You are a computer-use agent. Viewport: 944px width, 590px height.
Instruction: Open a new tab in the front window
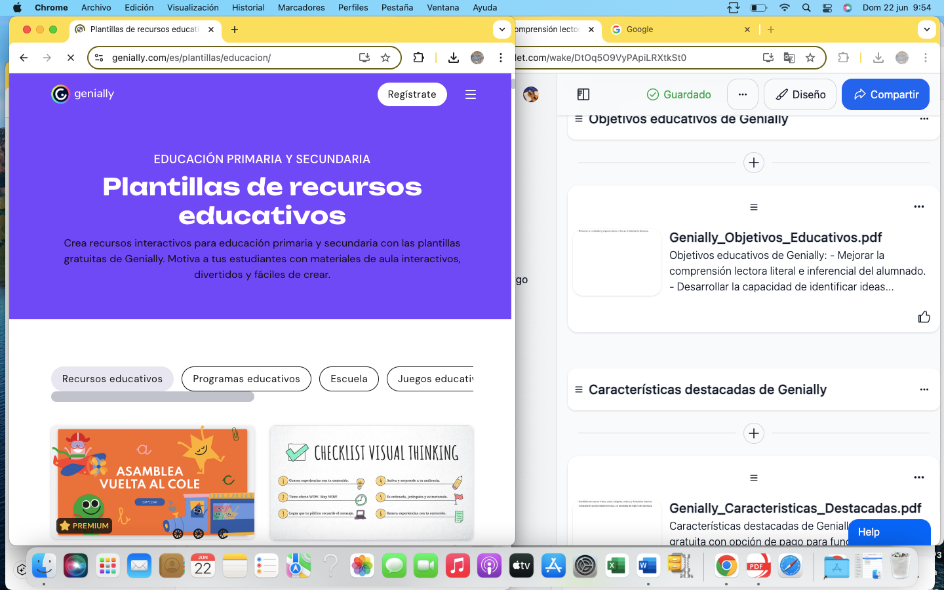[235, 29]
